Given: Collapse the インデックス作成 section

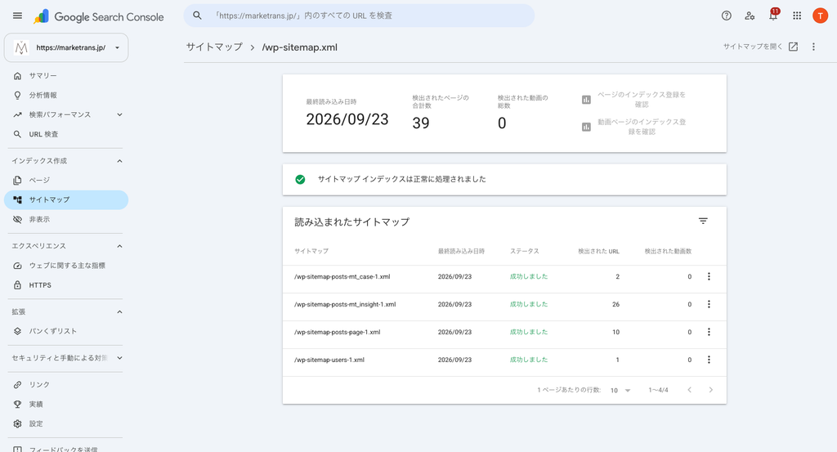Looking at the screenshot, I should 119,161.
